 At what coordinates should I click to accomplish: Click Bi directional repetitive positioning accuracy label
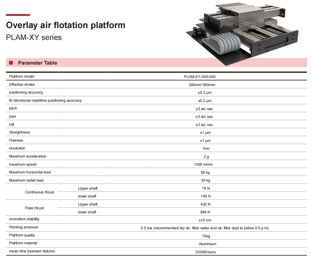45,100
